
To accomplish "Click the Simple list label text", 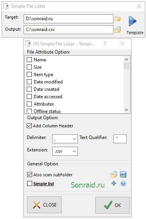I will pos(43,184).
